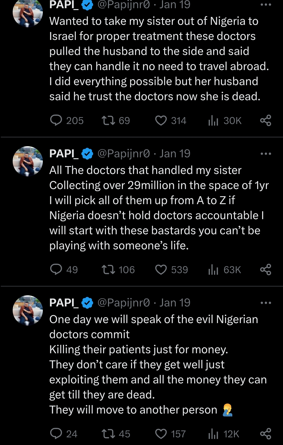Image resolution: width=283 pixels, height=445 pixels.
Task: Open the tweet text about 29million
Action: coord(159,208)
